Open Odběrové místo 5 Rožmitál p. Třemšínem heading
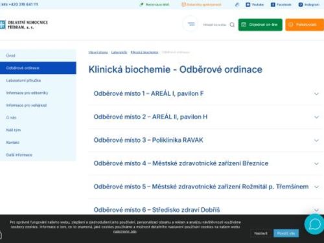Viewport: 324px width, 243px height. coord(201,187)
